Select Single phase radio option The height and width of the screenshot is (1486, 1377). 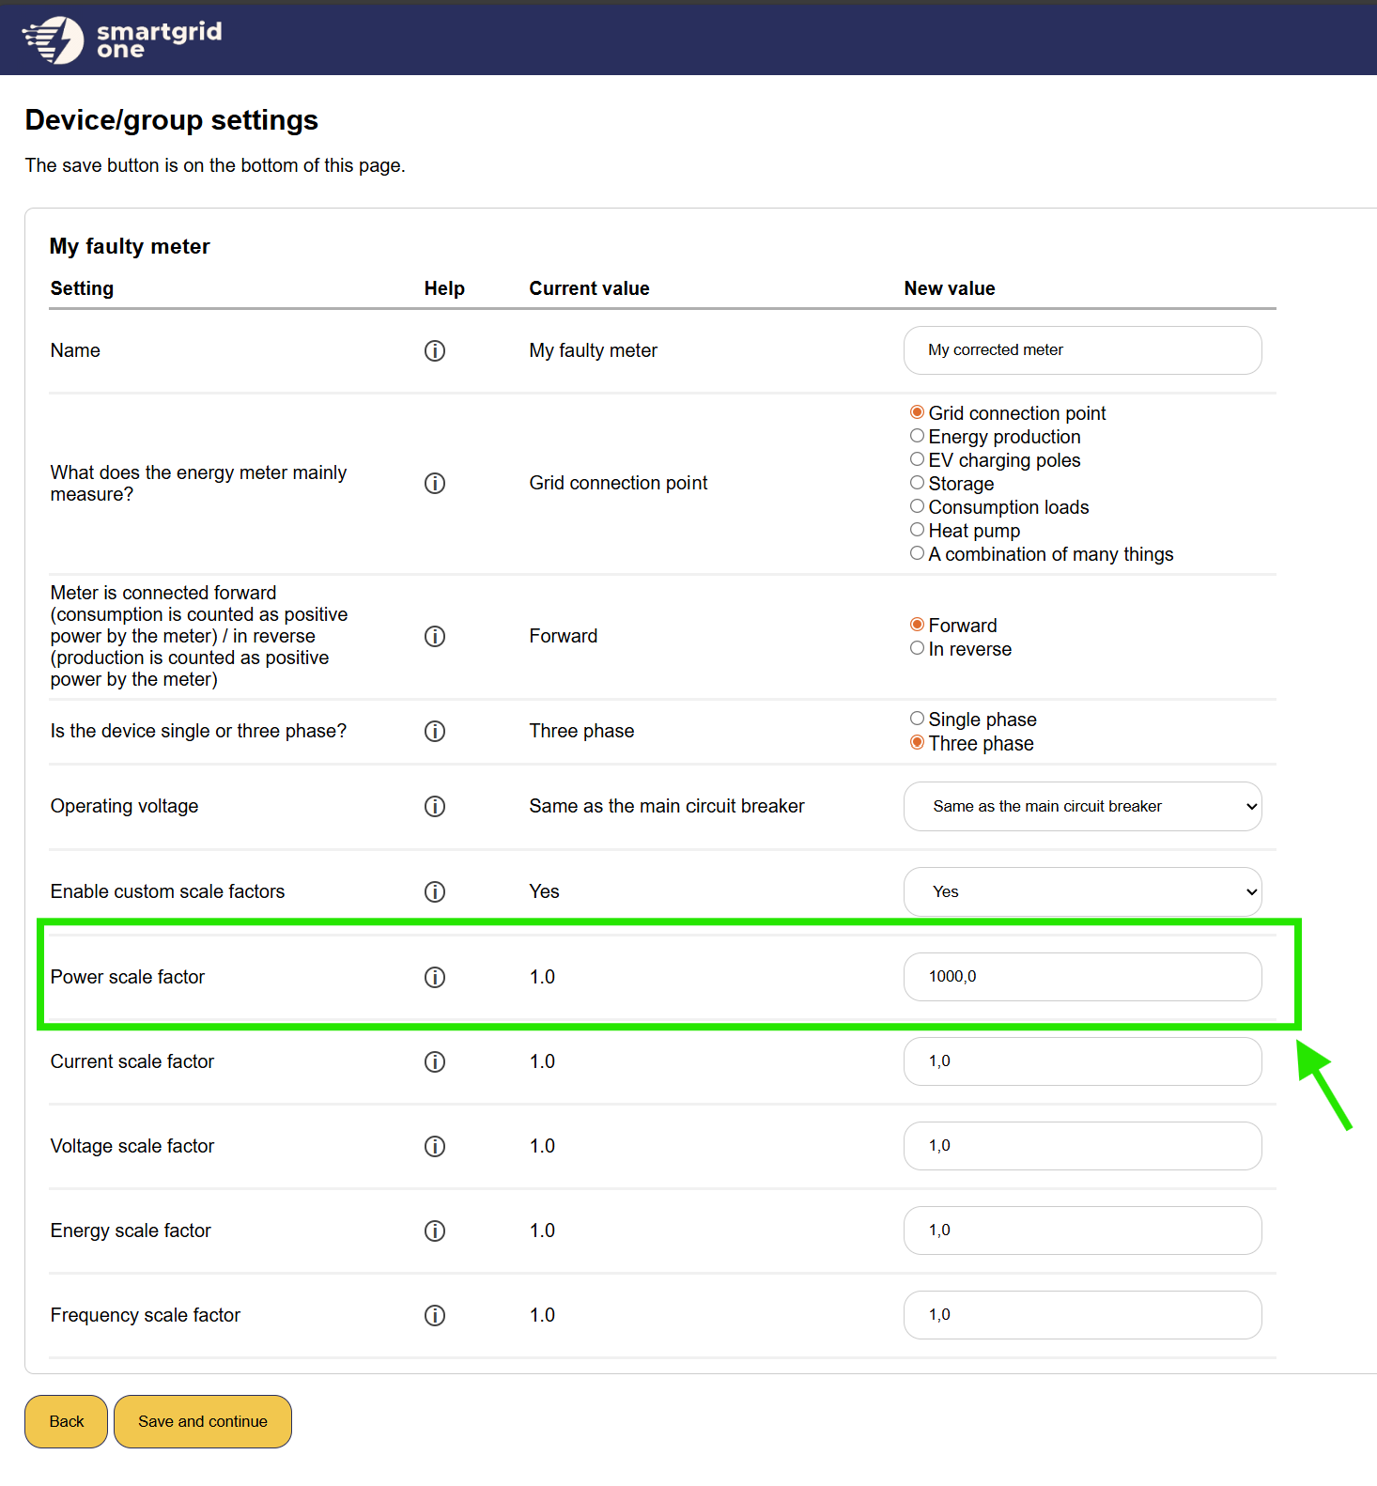[x=917, y=719]
